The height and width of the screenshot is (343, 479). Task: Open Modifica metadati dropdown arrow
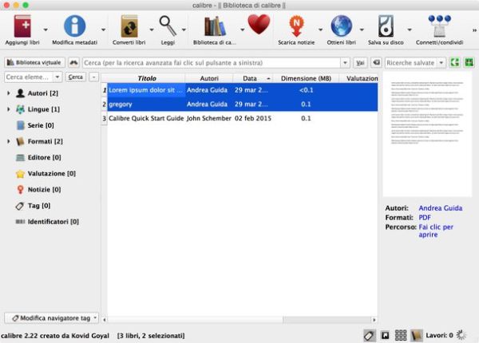pyautogui.click(x=103, y=30)
